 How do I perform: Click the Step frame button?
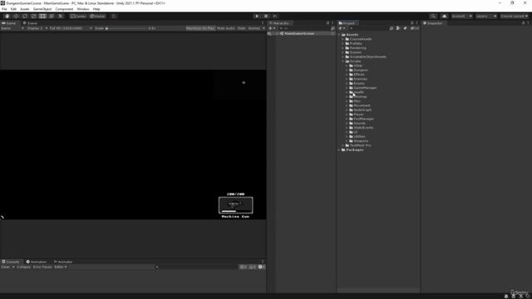275,17
